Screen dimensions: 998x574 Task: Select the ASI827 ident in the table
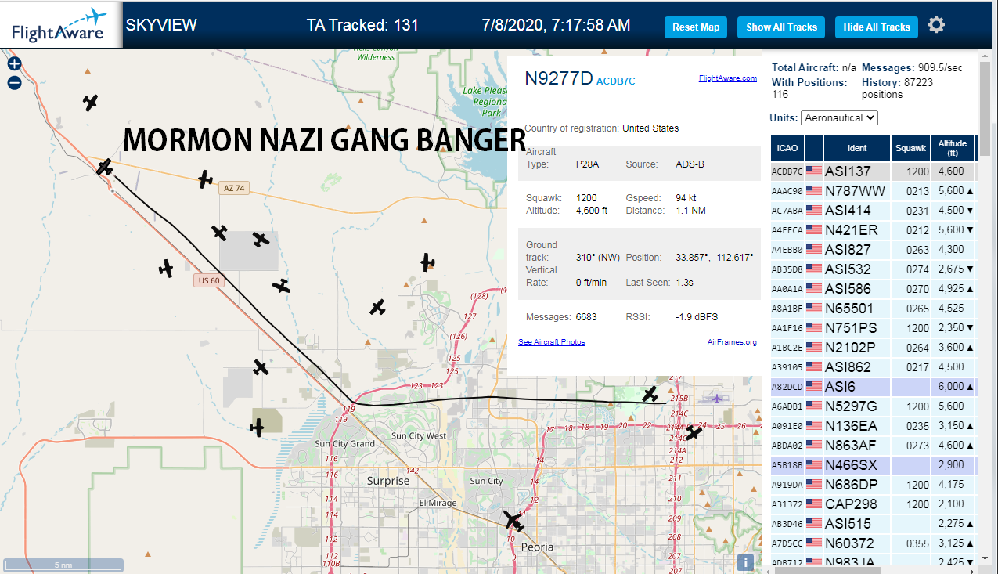(848, 250)
